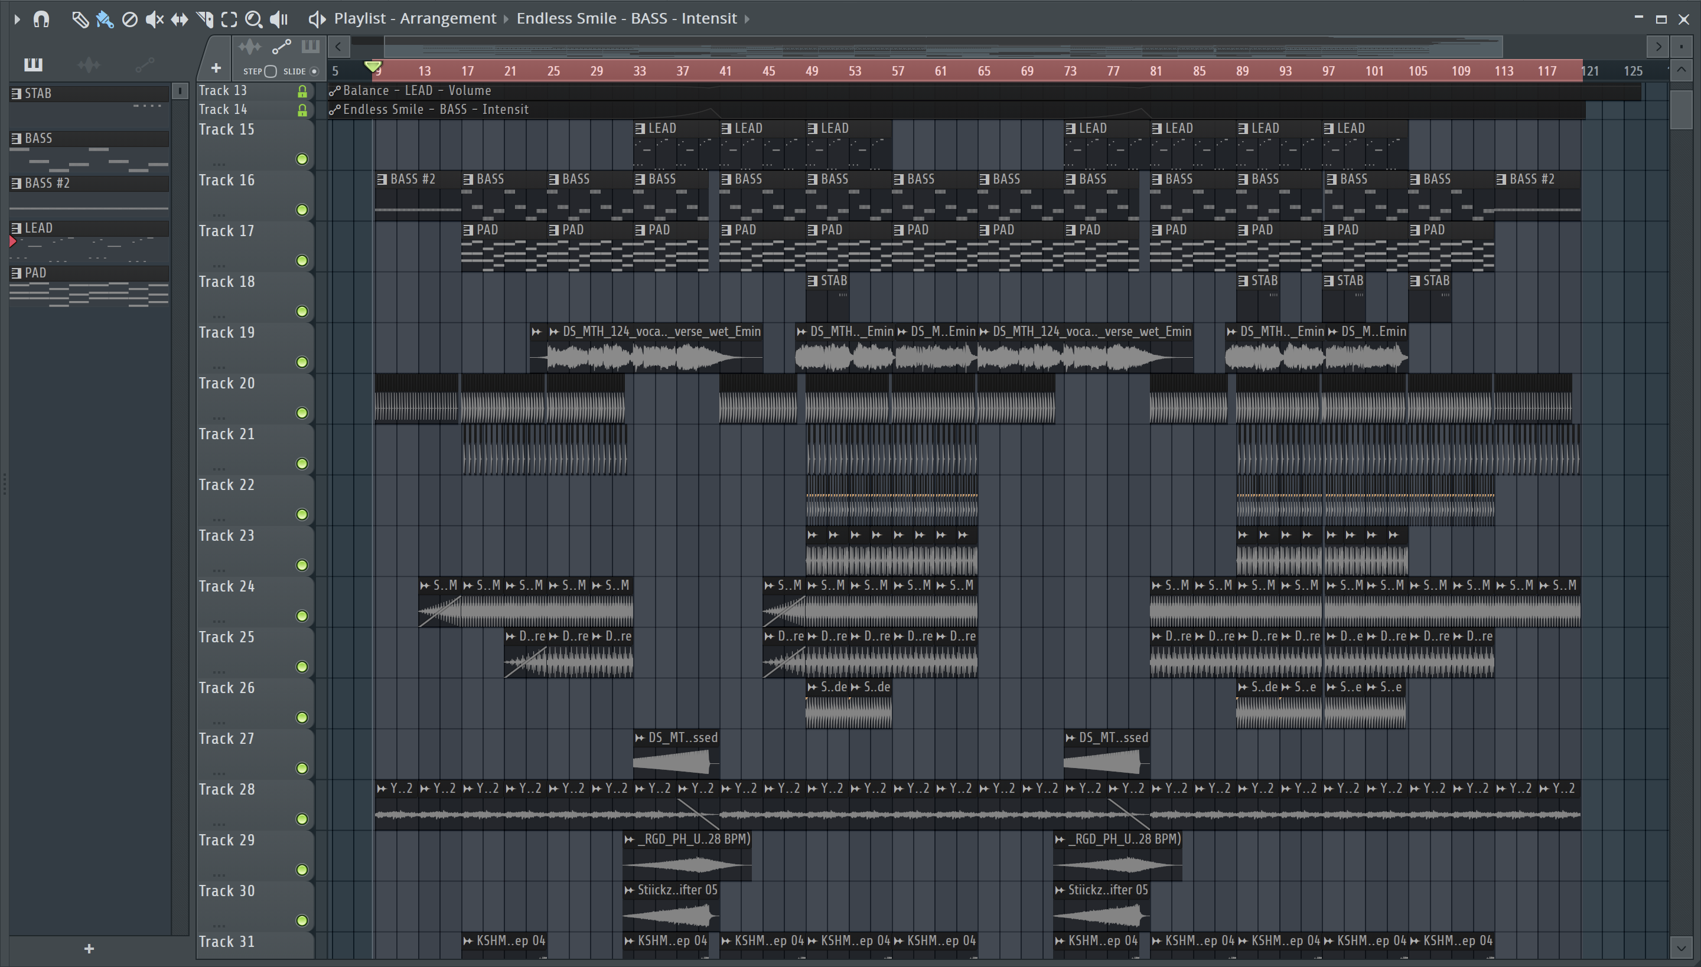Click the vertical scroll up arrow

(x=1681, y=70)
